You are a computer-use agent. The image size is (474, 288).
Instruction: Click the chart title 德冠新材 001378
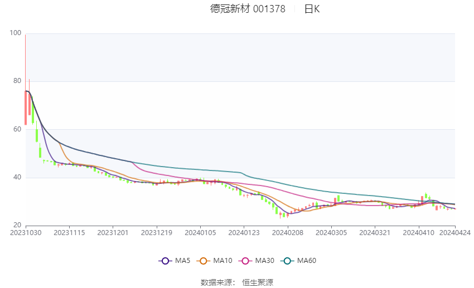(x=248, y=9)
